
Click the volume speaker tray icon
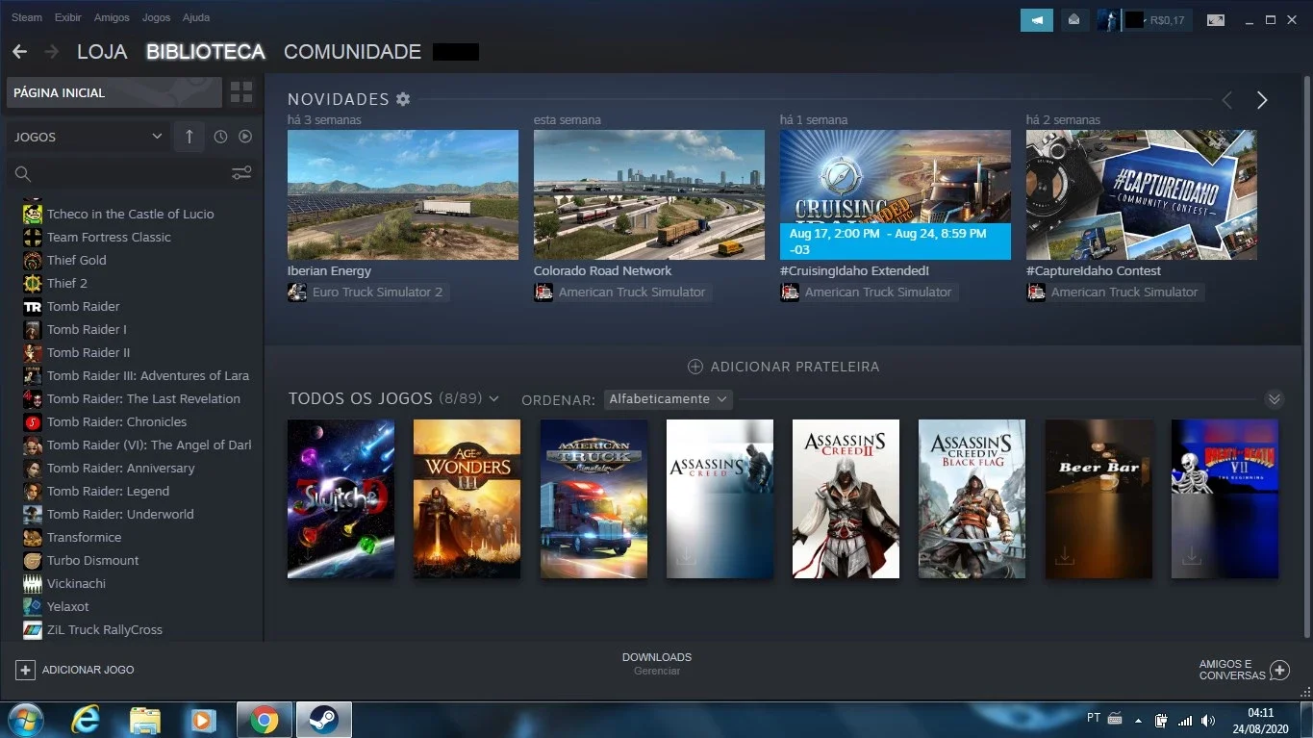click(1207, 720)
